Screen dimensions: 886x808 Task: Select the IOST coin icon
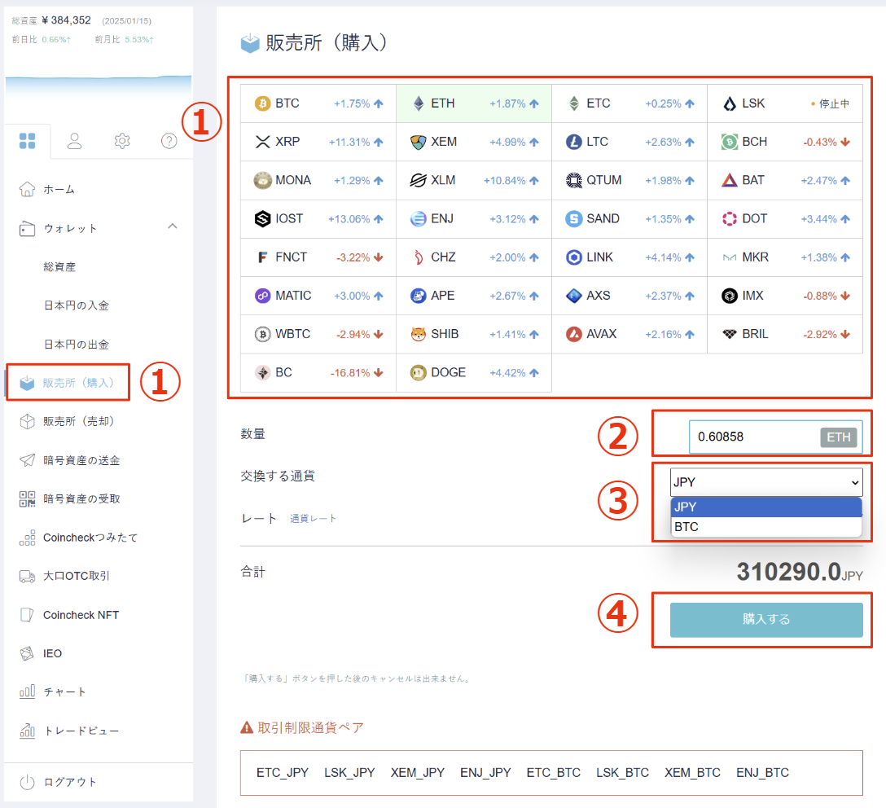tap(263, 218)
